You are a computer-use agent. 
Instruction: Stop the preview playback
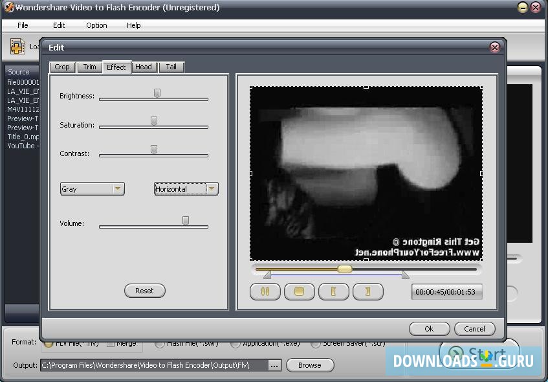click(299, 291)
